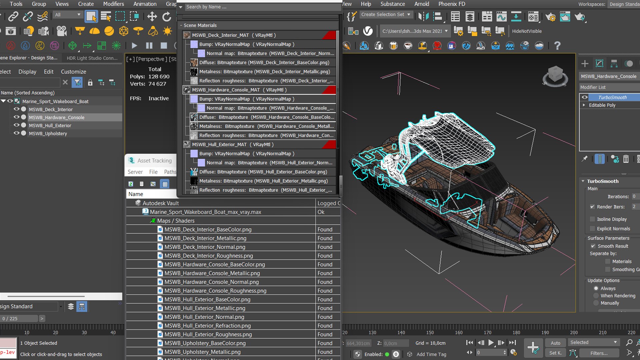Activate the Select and Rotate tool
The width and height of the screenshot is (640, 360).
tap(167, 16)
